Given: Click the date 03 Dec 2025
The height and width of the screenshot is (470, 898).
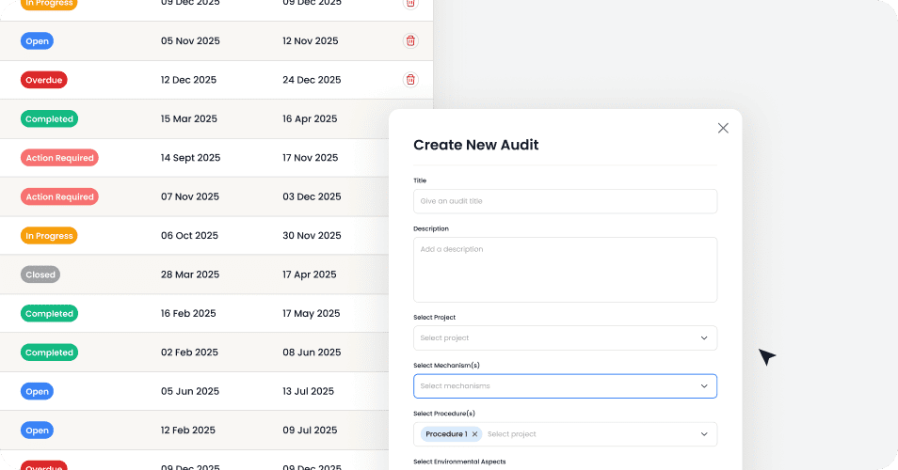Looking at the screenshot, I should pyautogui.click(x=312, y=196).
